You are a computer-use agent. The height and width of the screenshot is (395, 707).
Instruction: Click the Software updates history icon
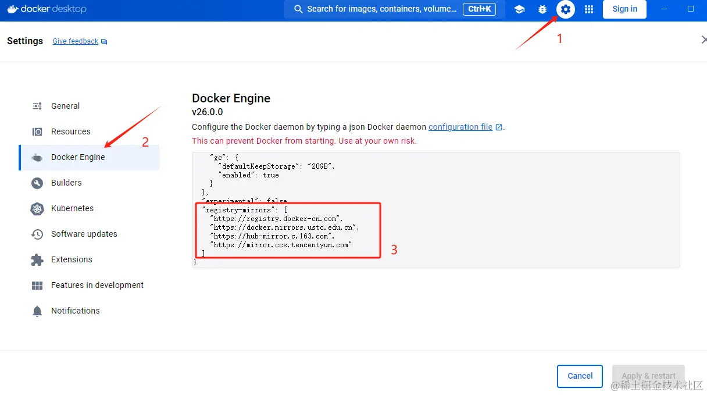point(37,234)
